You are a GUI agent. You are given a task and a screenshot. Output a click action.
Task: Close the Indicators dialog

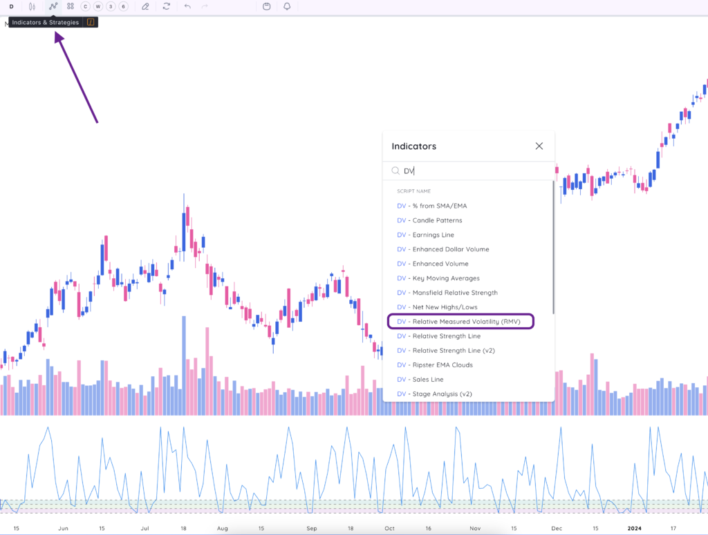pyautogui.click(x=539, y=146)
